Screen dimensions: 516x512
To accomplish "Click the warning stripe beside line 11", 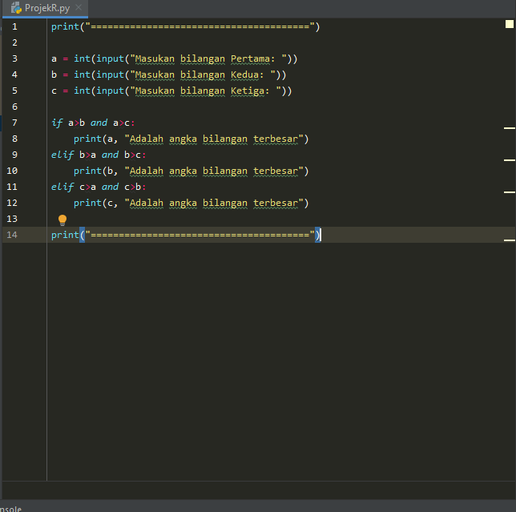I will pyautogui.click(x=509, y=191).
